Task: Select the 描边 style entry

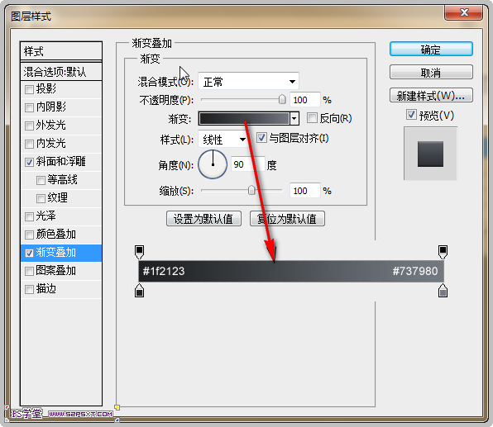Action: tap(61, 289)
